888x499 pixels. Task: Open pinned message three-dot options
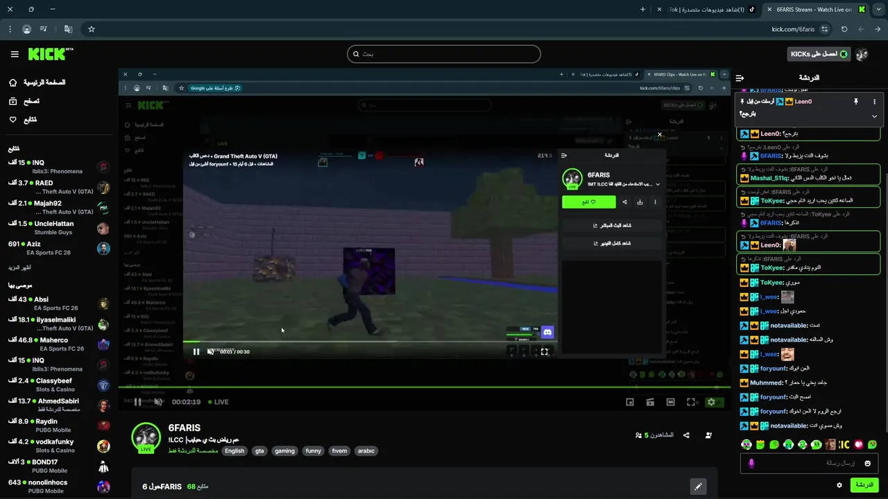coord(874,101)
